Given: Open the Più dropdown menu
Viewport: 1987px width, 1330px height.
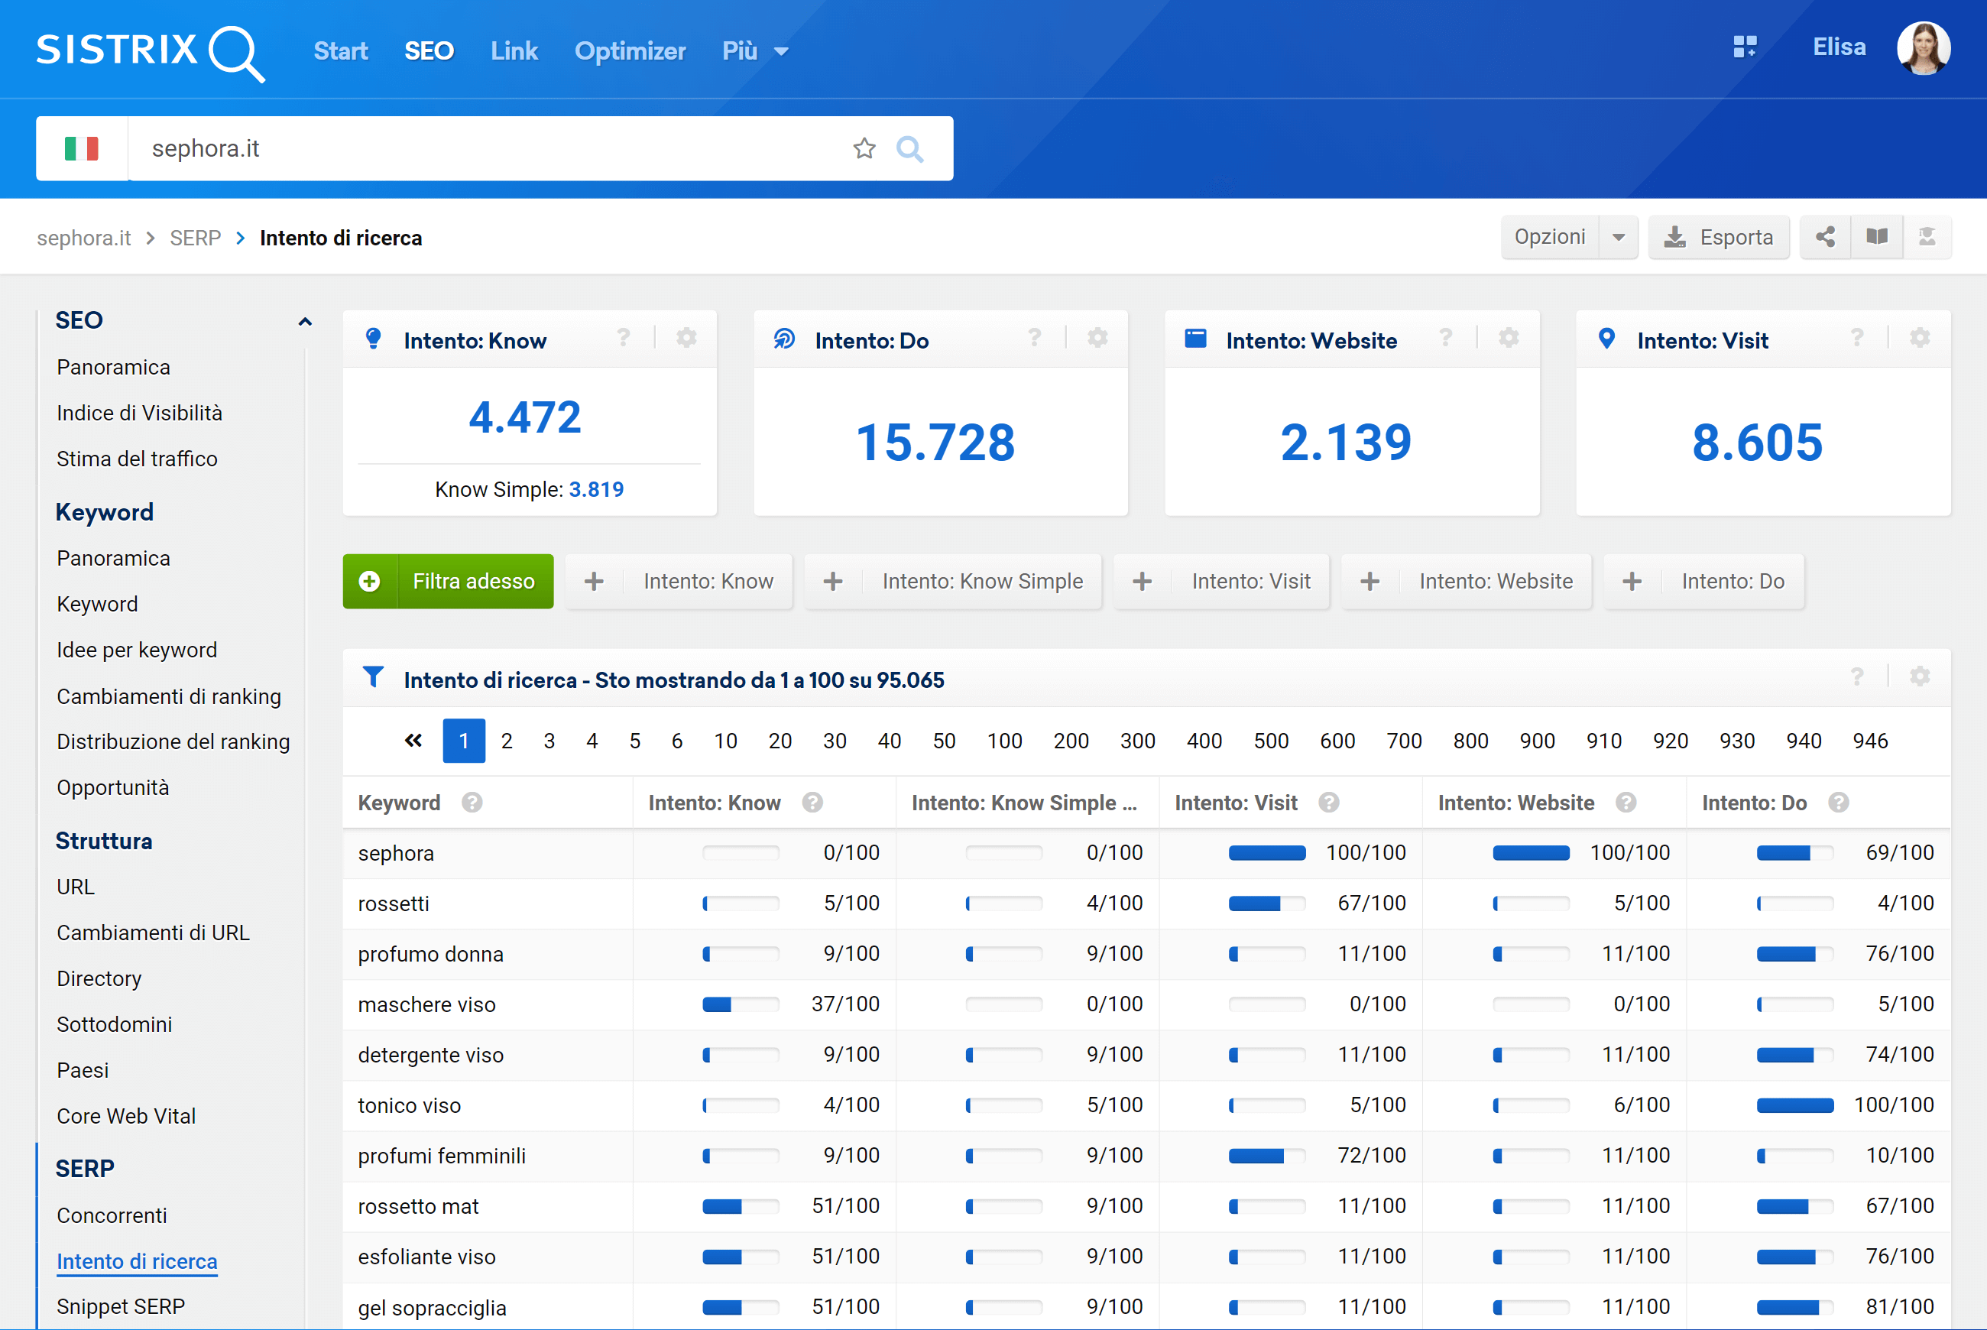Looking at the screenshot, I should [x=755, y=51].
